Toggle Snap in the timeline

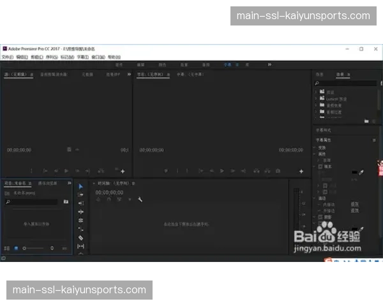click(x=109, y=200)
